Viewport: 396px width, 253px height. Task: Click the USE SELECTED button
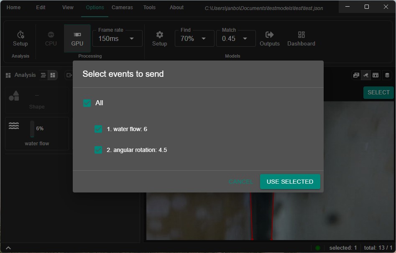coord(290,182)
